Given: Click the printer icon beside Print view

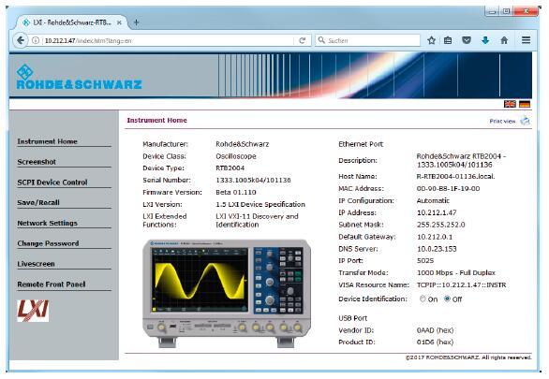Looking at the screenshot, I should click(x=525, y=121).
